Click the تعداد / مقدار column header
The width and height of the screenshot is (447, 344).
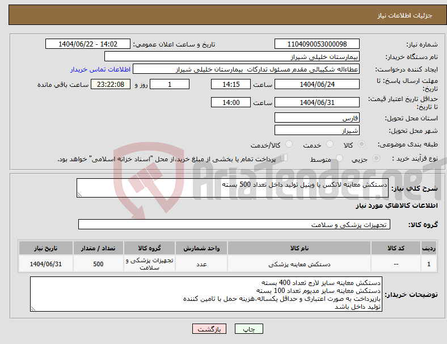click(98, 248)
